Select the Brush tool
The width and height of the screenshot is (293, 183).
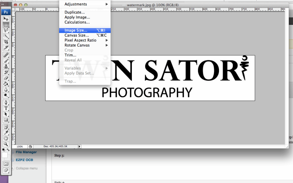coord(6,61)
